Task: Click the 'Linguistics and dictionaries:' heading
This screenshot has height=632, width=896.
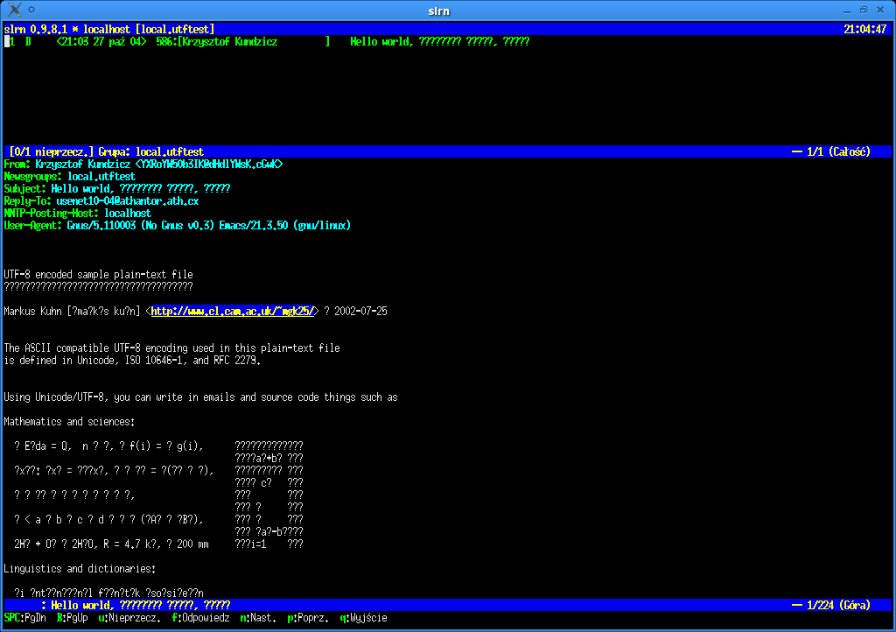Action: pyautogui.click(x=80, y=569)
